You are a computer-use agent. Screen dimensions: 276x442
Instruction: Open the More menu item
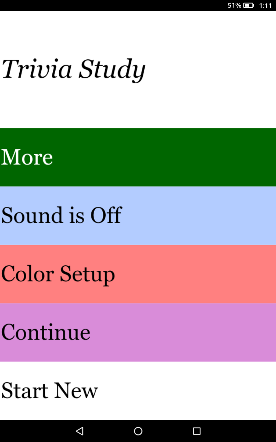point(27,157)
